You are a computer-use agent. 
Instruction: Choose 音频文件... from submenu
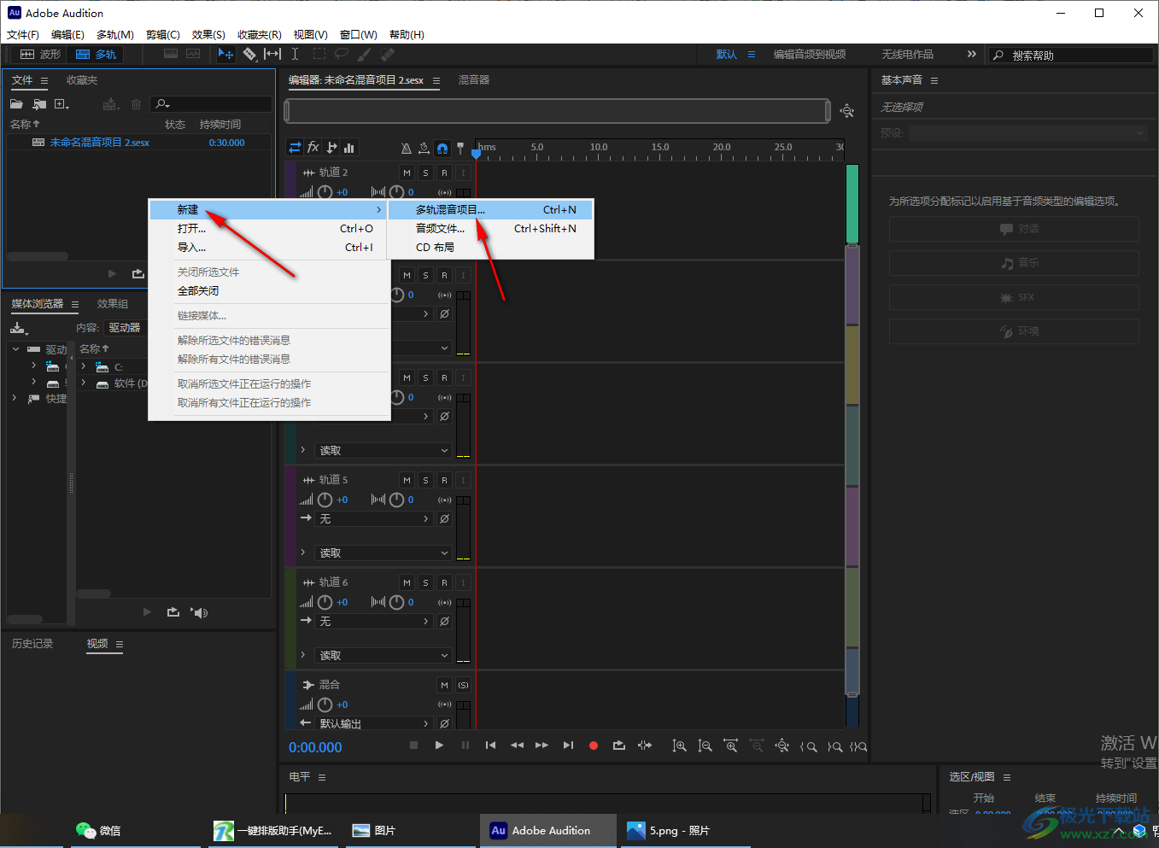(491, 228)
